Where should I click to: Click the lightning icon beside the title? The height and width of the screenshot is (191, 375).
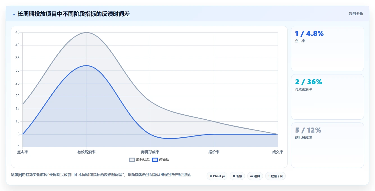pyautogui.click(x=13, y=14)
